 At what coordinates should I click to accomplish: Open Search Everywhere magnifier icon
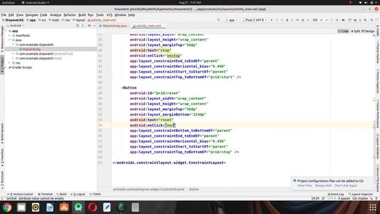click(372, 20)
